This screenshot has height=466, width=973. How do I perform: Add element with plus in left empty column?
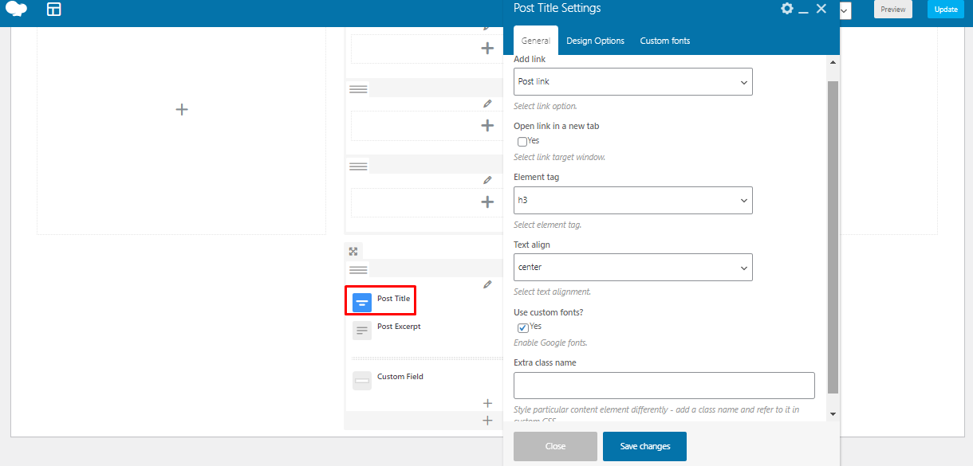pyautogui.click(x=182, y=109)
